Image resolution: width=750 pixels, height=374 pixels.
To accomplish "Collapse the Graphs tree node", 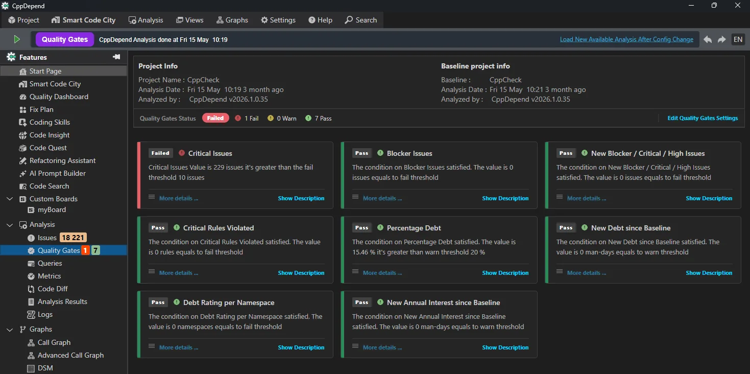I will pyautogui.click(x=10, y=330).
